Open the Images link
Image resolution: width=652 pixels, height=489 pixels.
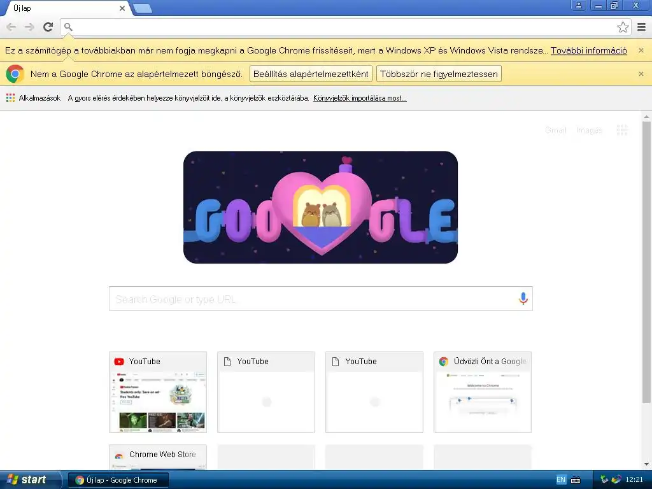589,131
